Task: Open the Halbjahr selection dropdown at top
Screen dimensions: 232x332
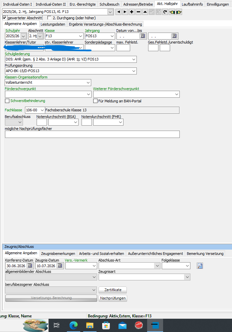Action: (110, 12)
